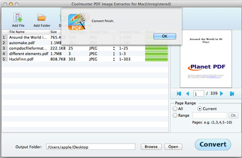Click the PDF app icon in dialog
Screen dimensions: 242x158
[x=77, y=21]
